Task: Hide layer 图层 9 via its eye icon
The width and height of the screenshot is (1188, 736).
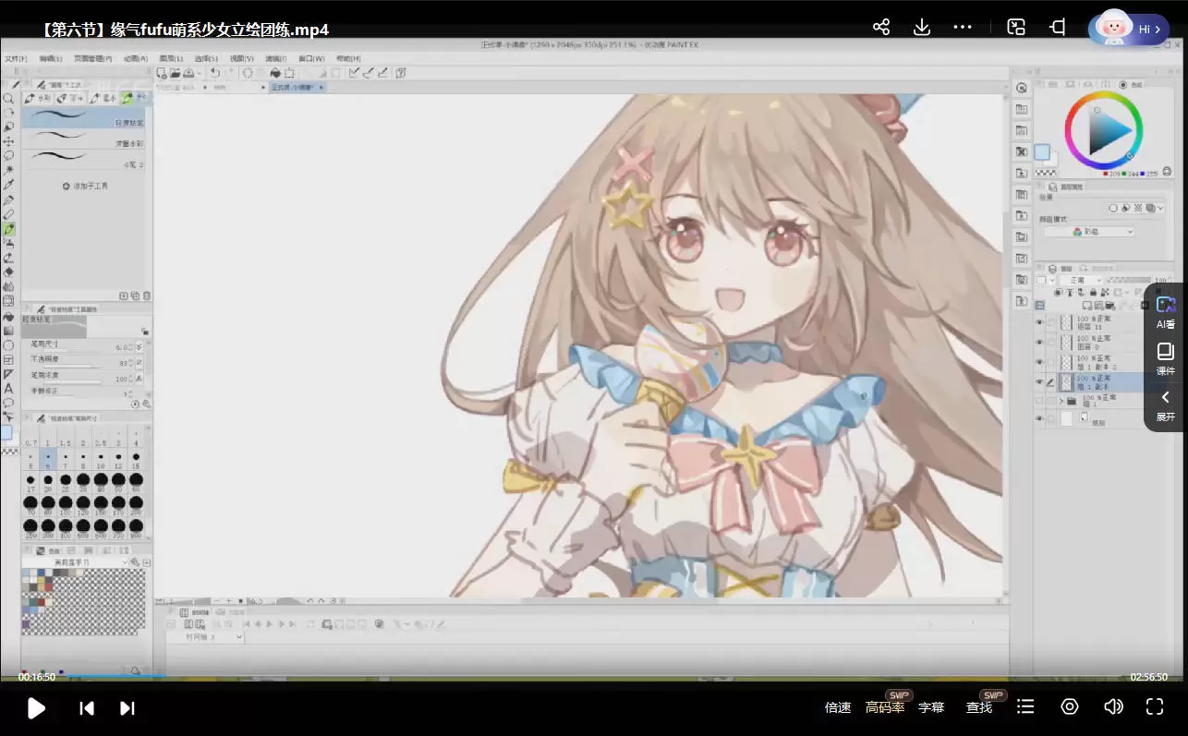Action: point(1039,342)
